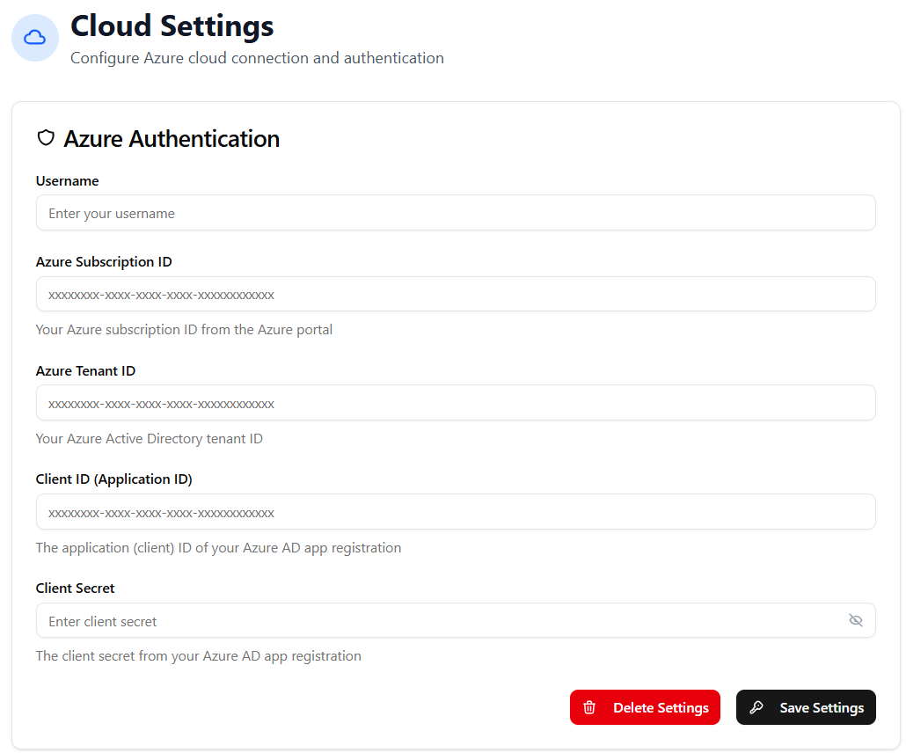
Task: Select the Azure Authentication section title
Action: 172,138
